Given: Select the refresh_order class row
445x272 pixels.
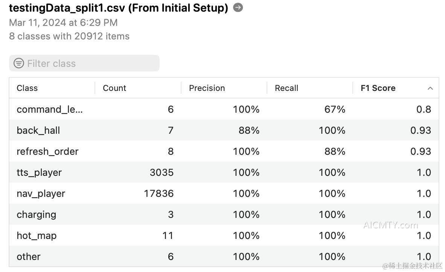Looking at the screenshot, I should [x=224, y=151].
